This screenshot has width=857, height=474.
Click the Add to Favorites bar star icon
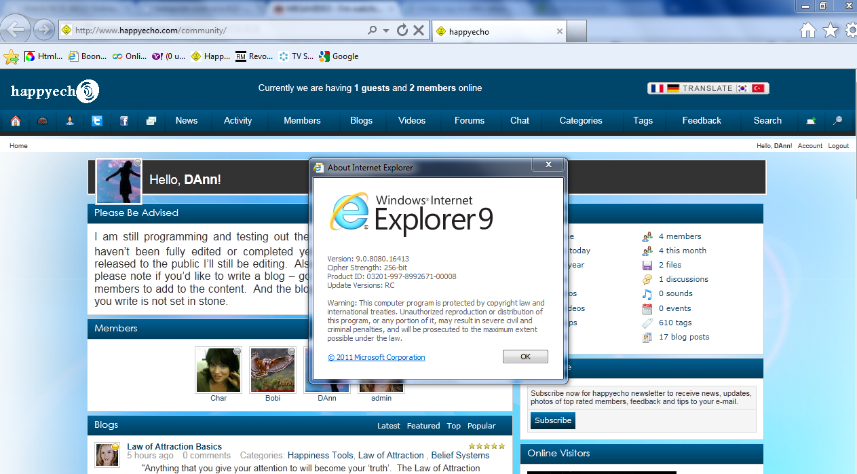pos(11,57)
